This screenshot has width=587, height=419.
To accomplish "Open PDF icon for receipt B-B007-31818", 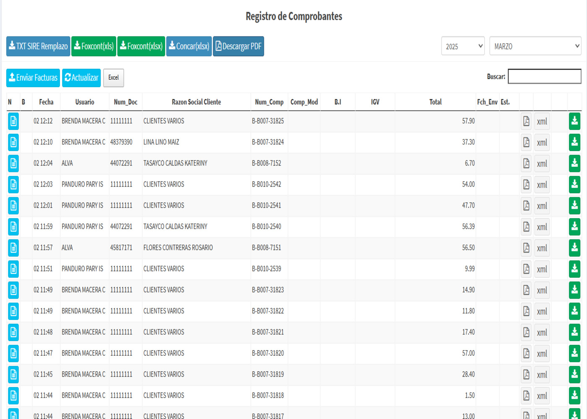I will [526, 396].
